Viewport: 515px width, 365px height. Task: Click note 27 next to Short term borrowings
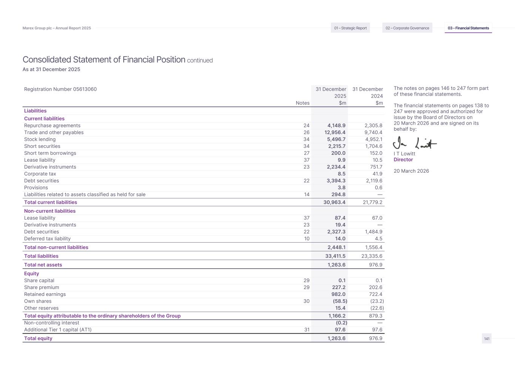tap(306, 153)
